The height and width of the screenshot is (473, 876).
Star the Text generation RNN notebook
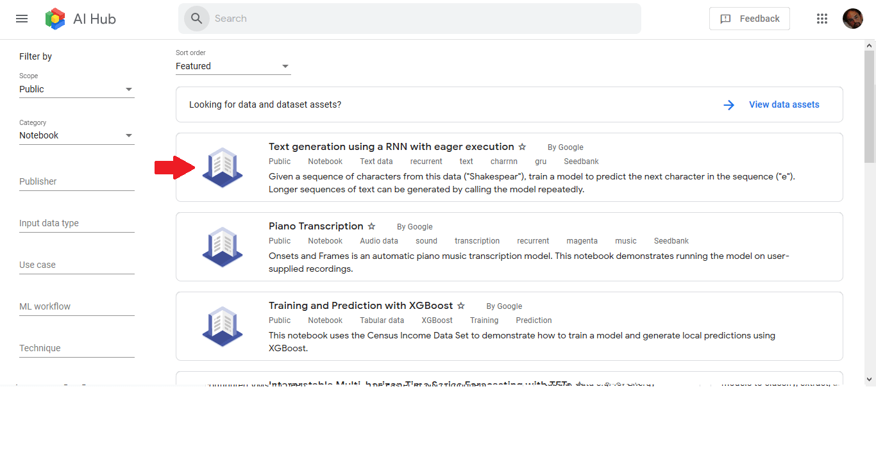click(x=522, y=147)
